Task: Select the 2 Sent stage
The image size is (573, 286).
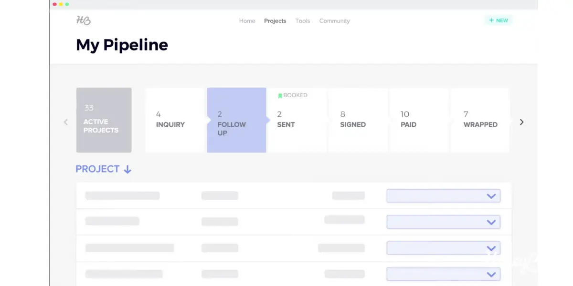Action: point(297,120)
